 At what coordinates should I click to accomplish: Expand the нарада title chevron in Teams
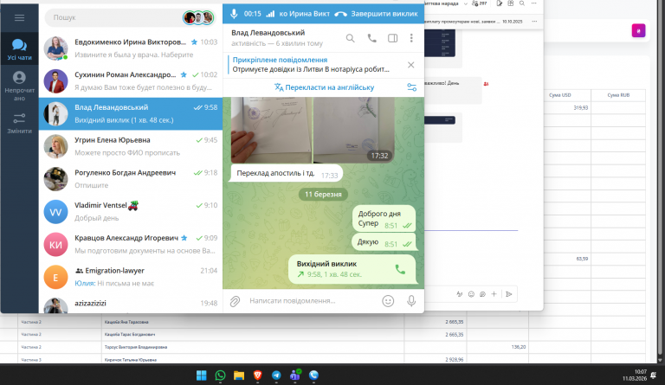click(x=465, y=3)
